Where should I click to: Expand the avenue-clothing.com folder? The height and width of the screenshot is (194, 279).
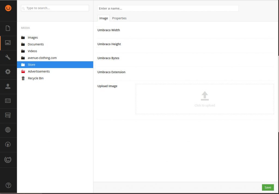coord(42,58)
